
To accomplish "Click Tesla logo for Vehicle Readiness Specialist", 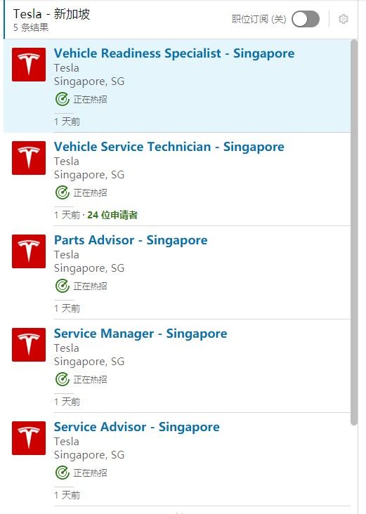I will 29,65.
